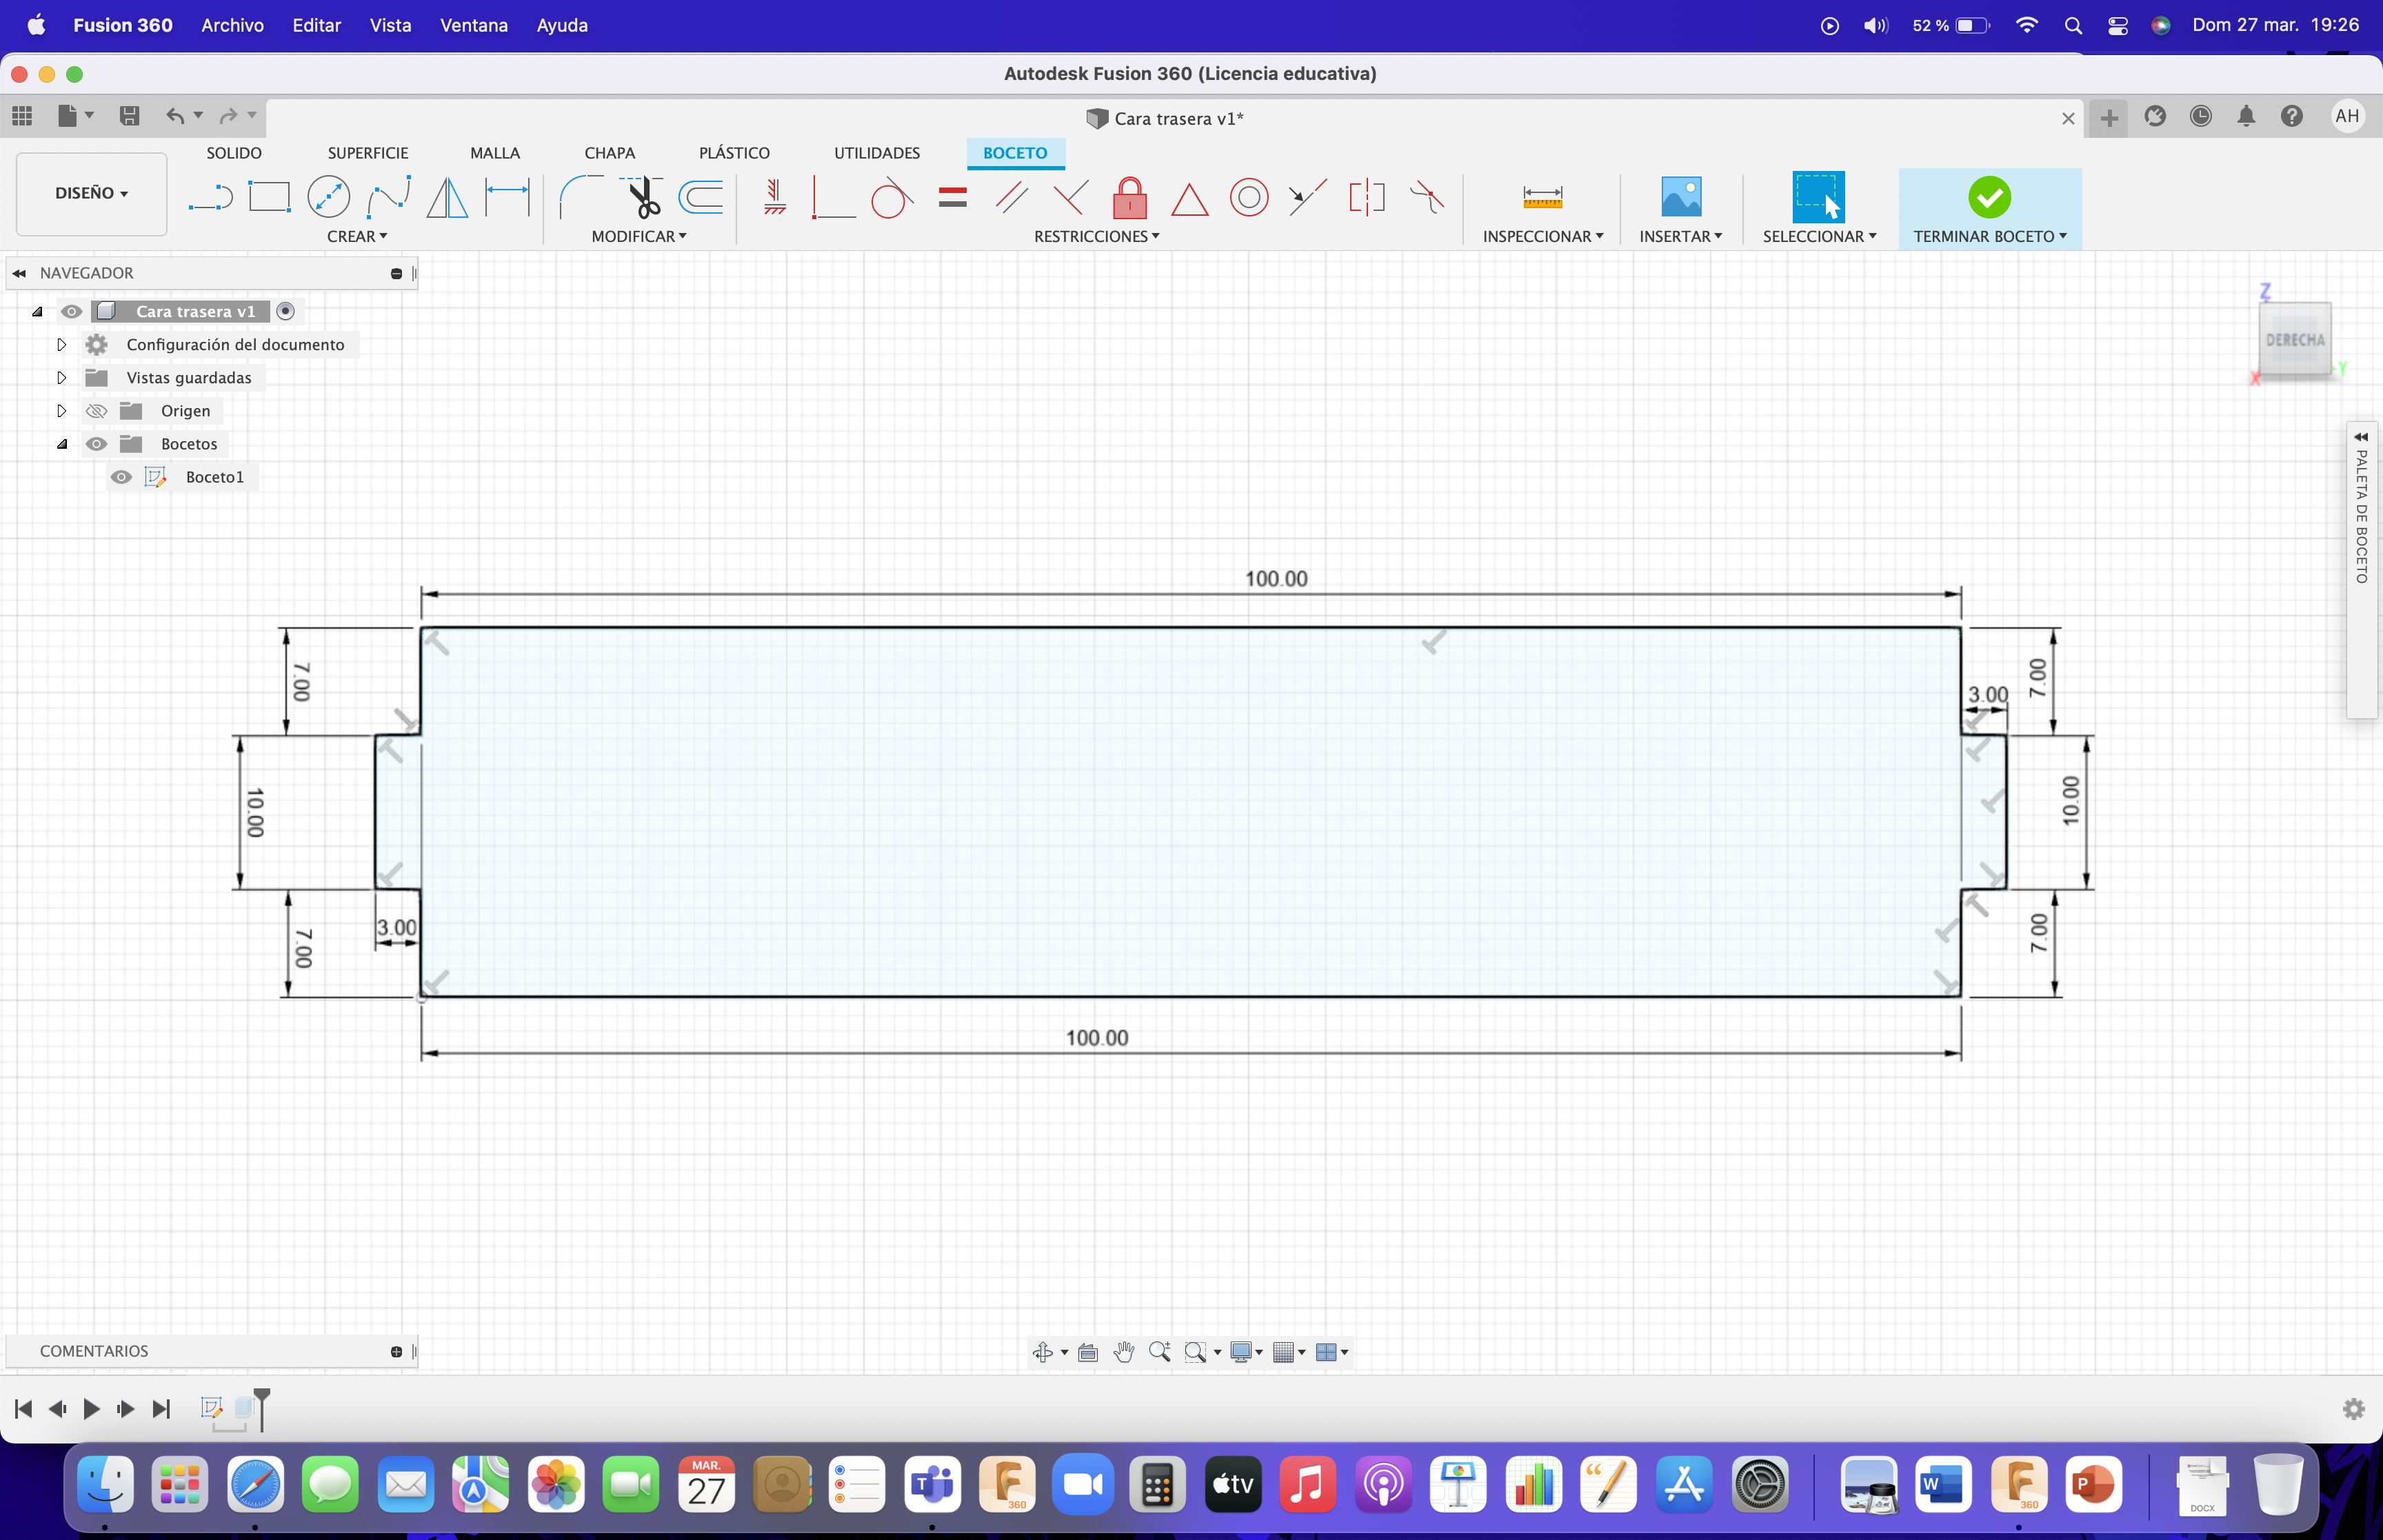Choose the Fillet tool

[x=581, y=197]
